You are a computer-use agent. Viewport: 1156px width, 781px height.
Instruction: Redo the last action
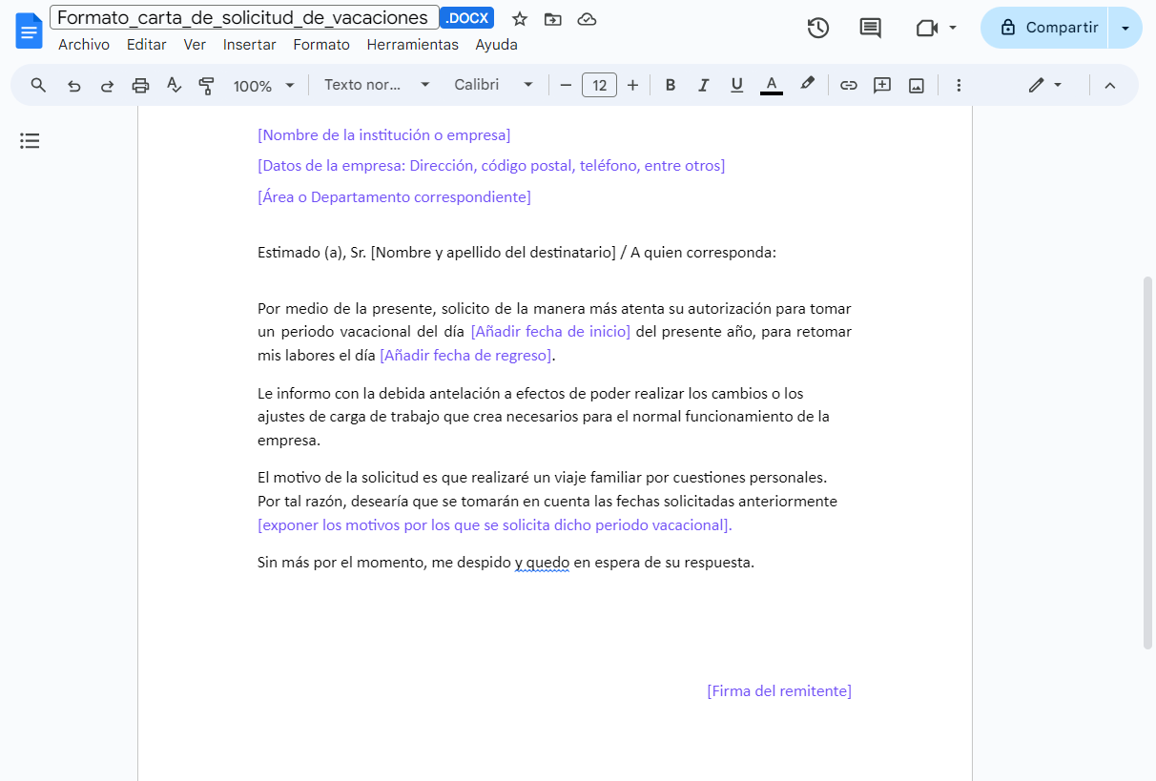(x=106, y=85)
